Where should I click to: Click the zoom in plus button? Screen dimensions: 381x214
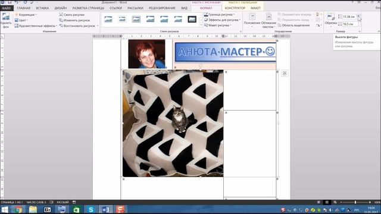point(370,202)
